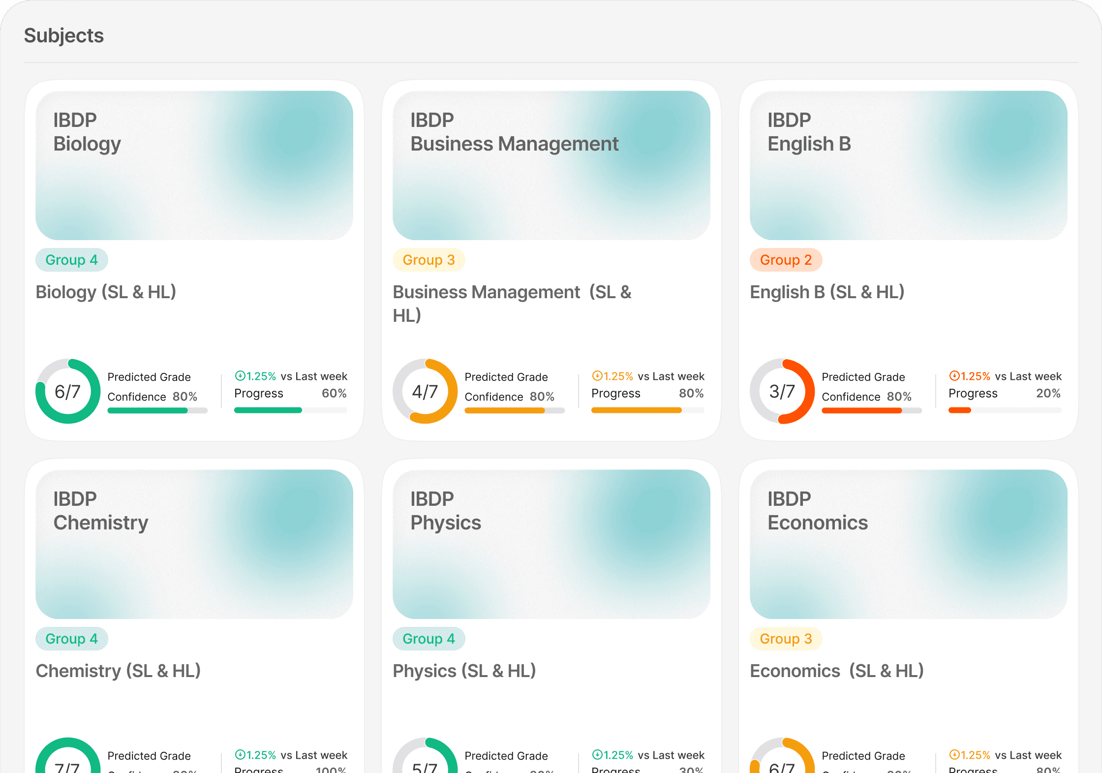Open the IBDP English B banner

[909, 165]
